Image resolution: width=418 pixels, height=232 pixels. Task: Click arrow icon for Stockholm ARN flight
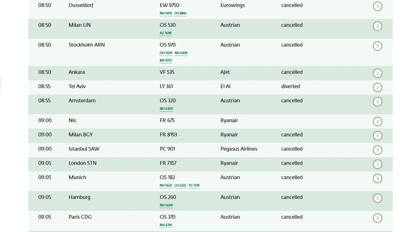click(x=377, y=46)
